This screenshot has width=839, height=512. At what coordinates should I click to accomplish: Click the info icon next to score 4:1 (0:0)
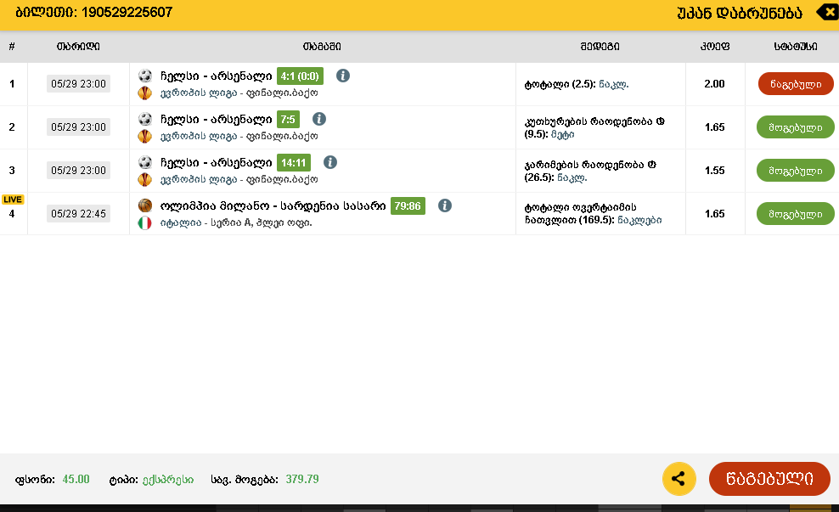pos(343,76)
